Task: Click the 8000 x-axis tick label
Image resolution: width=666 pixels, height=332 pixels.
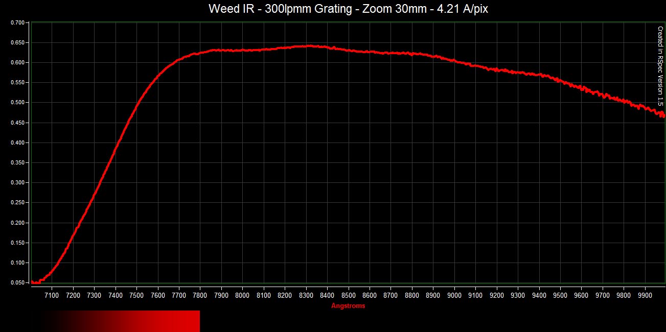Action: [x=242, y=295]
